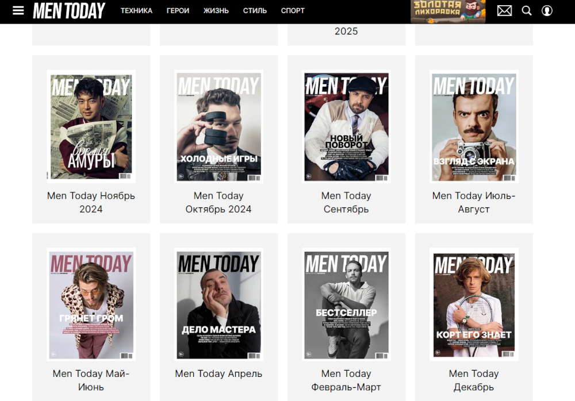The image size is (575, 401).
Task: Open the Время Амуры cover thumbnail
Action: click(x=91, y=126)
